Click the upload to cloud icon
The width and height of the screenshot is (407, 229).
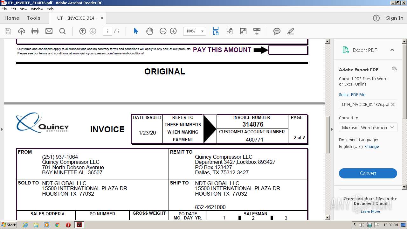(x=21, y=31)
